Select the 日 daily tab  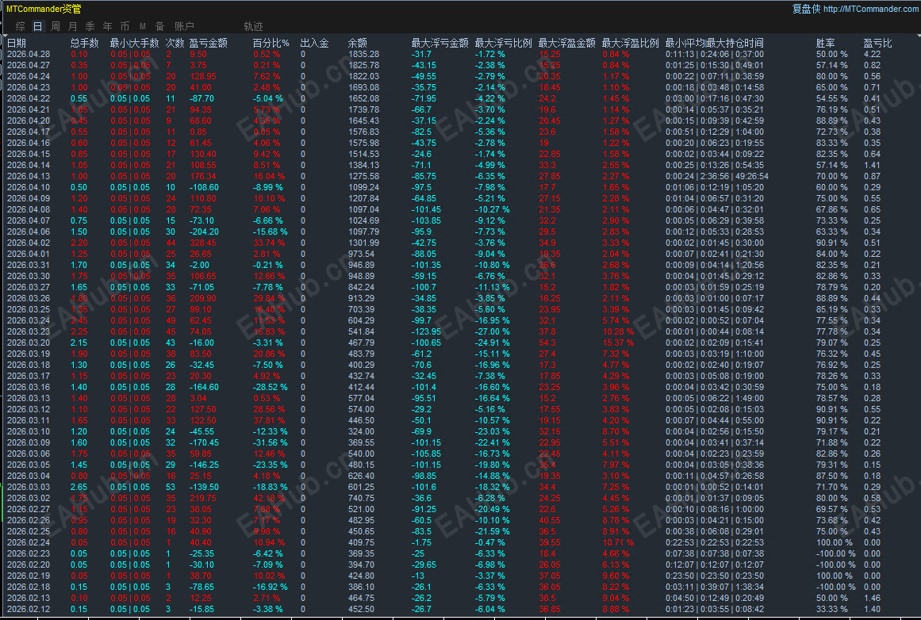point(37,26)
